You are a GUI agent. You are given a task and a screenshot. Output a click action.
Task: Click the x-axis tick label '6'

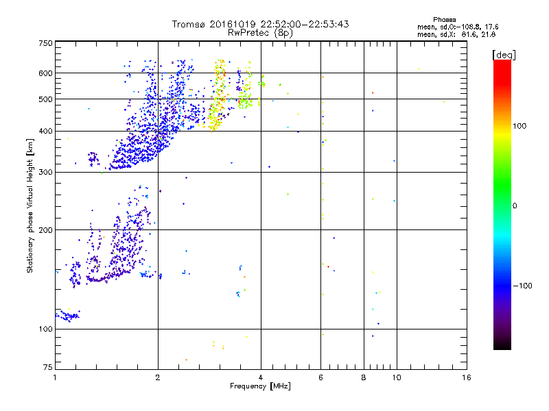coord(320,377)
